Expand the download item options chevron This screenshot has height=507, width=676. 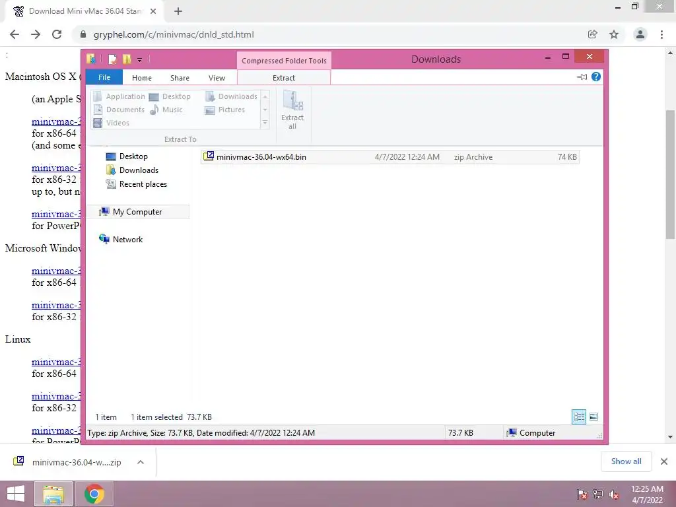tap(141, 462)
